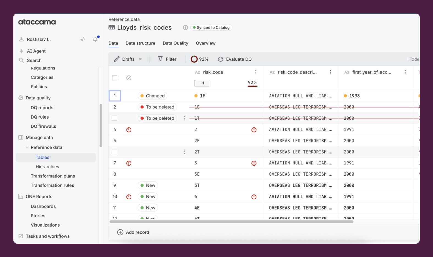Open notifications bell icon

click(95, 39)
